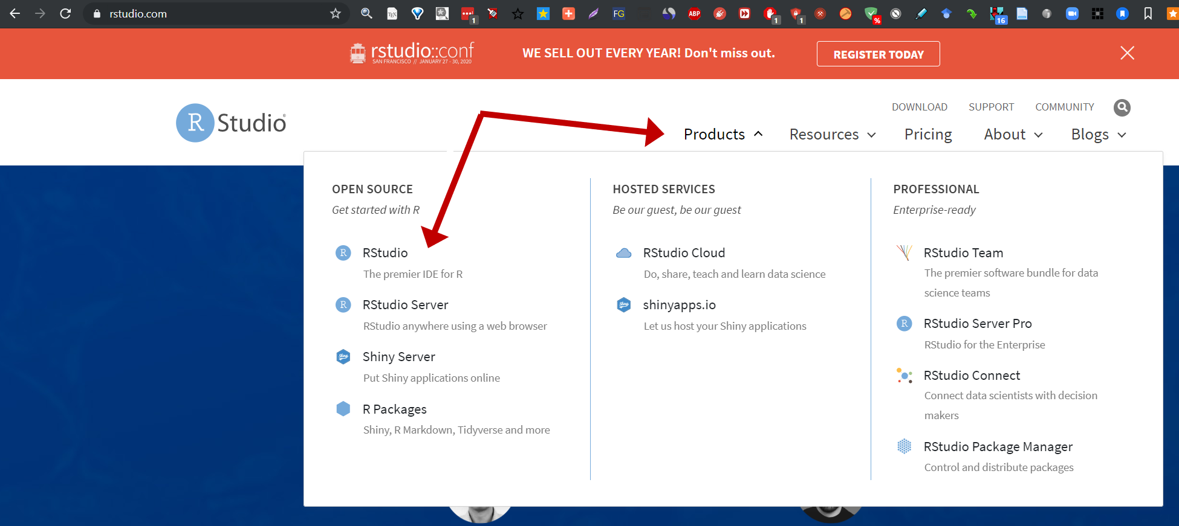Click 'RStudio anywhere using a web browser' text
Viewport: 1179px width, 526px height.
[455, 326]
